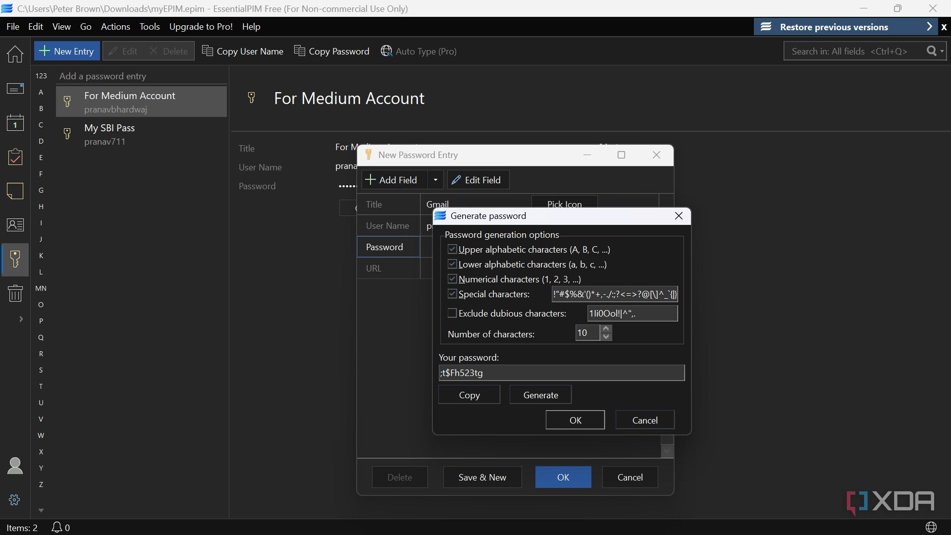
Task: Toggle Lower alphabetic characters checkbox
Action: (x=452, y=264)
